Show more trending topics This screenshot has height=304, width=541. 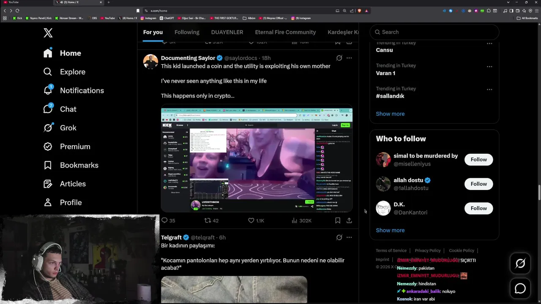[390, 114]
